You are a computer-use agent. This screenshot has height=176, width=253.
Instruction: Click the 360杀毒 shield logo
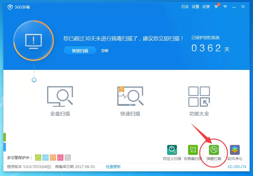pyautogui.click(x=10, y=7)
